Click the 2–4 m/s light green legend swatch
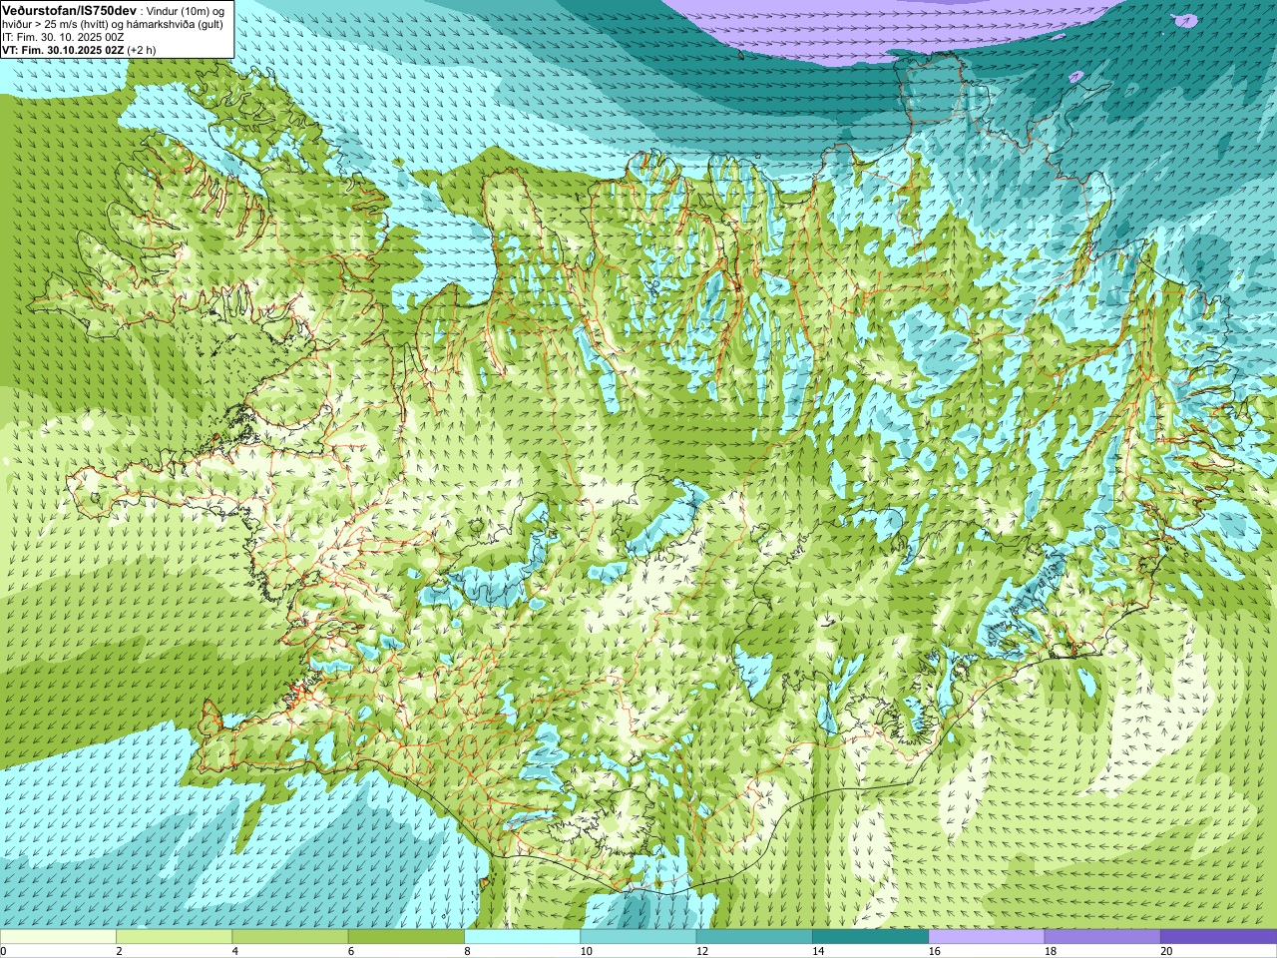The height and width of the screenshot is (958, 1277). click(x=174, y=937)
